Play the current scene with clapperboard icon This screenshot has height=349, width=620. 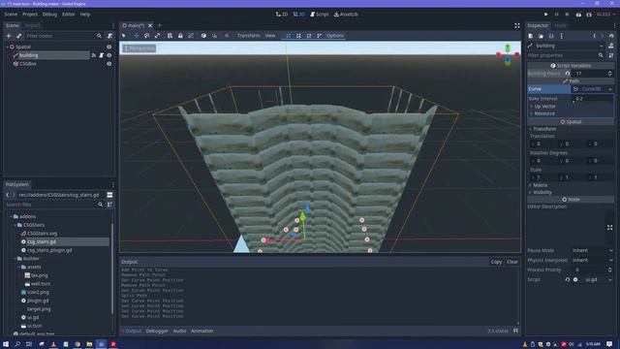pyautogui.click(x=578, y=15)
